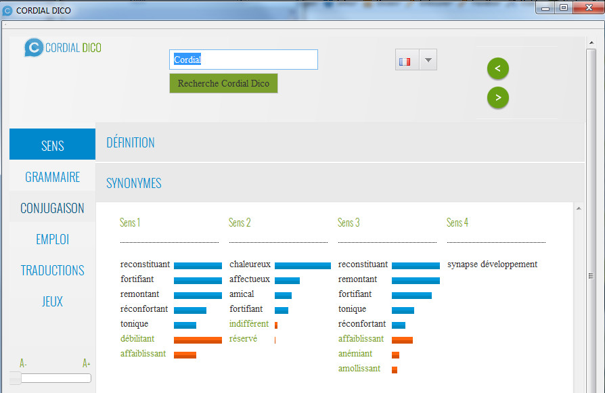Viewport: 605px width, 393px height.
Task: Collapse the SYNONYMES section
Action: coord(340,183)
